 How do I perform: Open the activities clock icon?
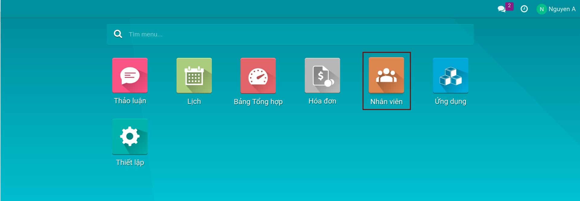[x=524, y=9]
